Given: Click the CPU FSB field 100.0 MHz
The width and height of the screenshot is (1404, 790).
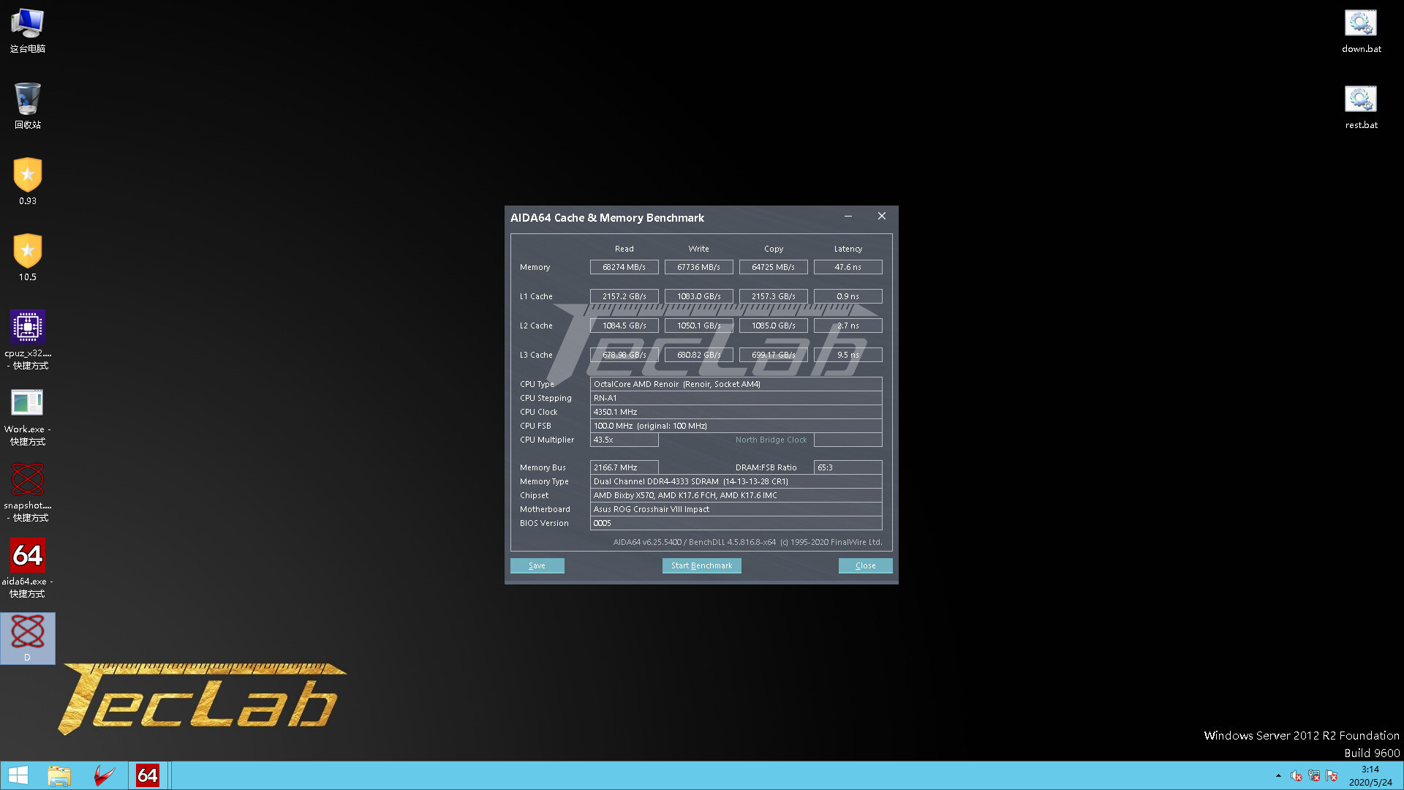Looking at the screenshot, I should 736,426.
